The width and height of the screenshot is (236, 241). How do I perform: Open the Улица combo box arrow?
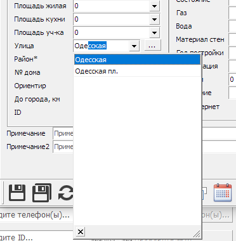click(x=134, y=46)
